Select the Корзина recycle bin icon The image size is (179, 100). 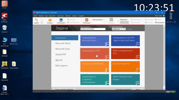[4, 29]
